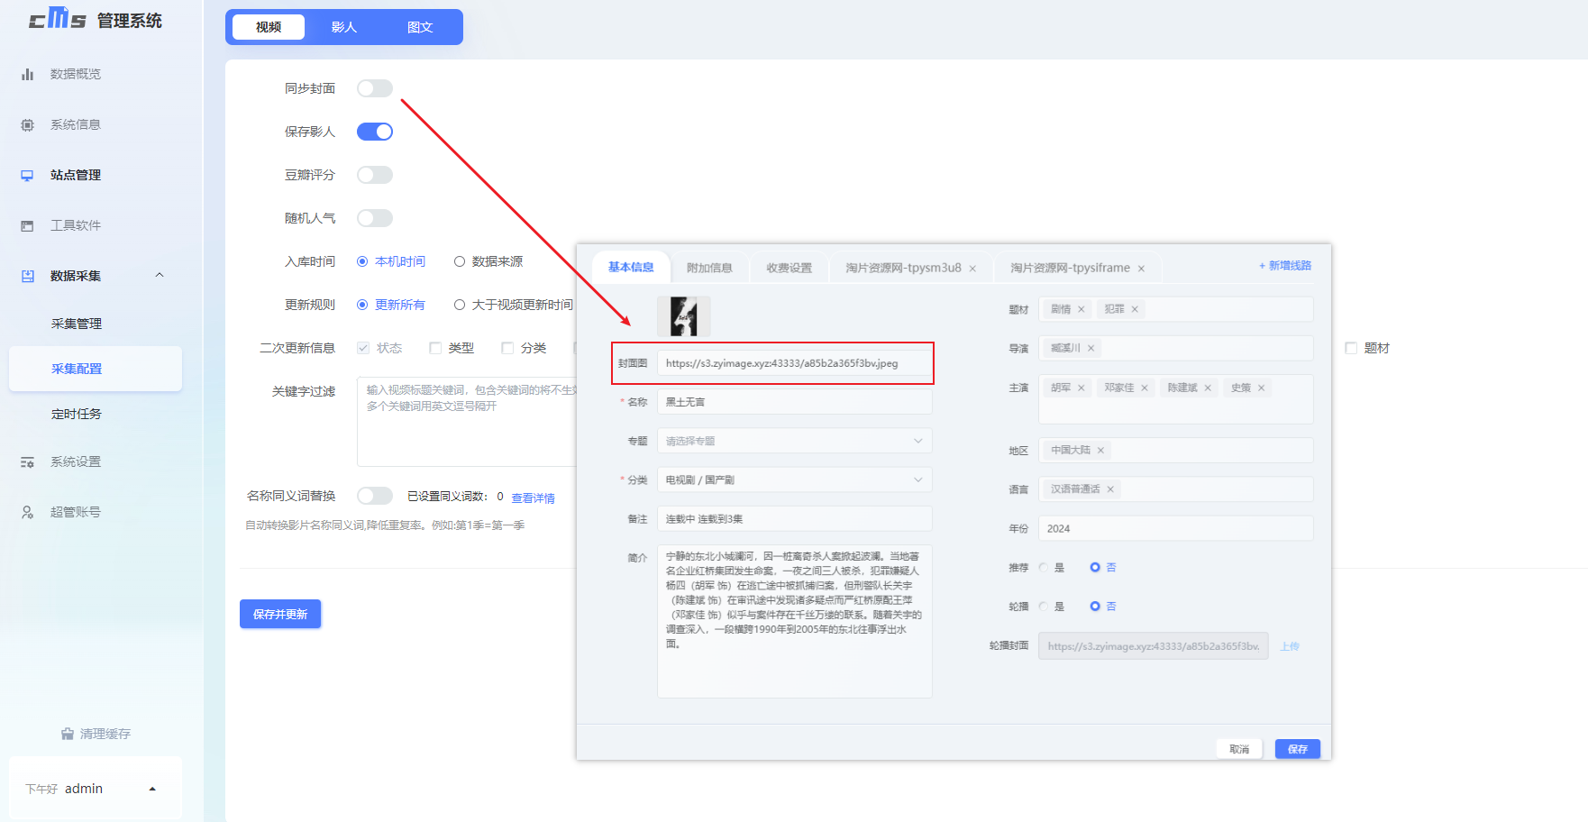Screen dimensions: 1588x822
Task: Switch to the 视频 tab
Action: [x=269, y=27]
